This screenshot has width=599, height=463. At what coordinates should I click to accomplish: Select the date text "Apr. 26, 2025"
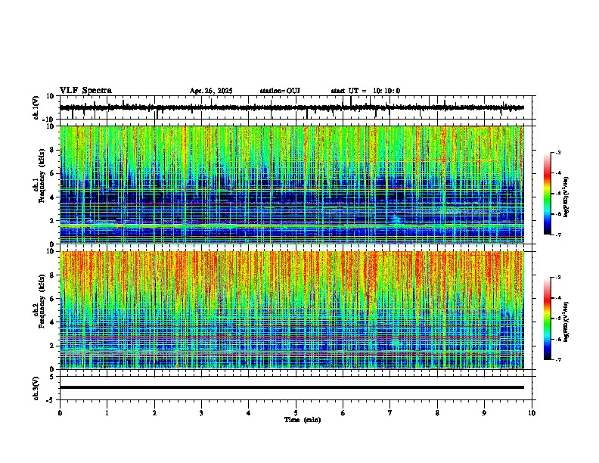click(211, 91)
